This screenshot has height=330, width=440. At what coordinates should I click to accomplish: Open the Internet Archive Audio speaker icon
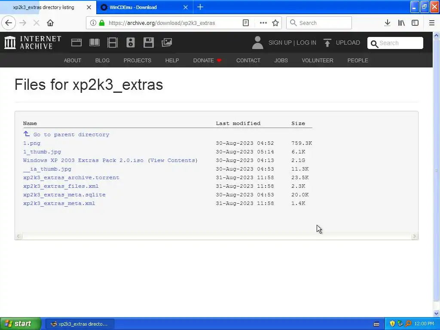[131, 43]
